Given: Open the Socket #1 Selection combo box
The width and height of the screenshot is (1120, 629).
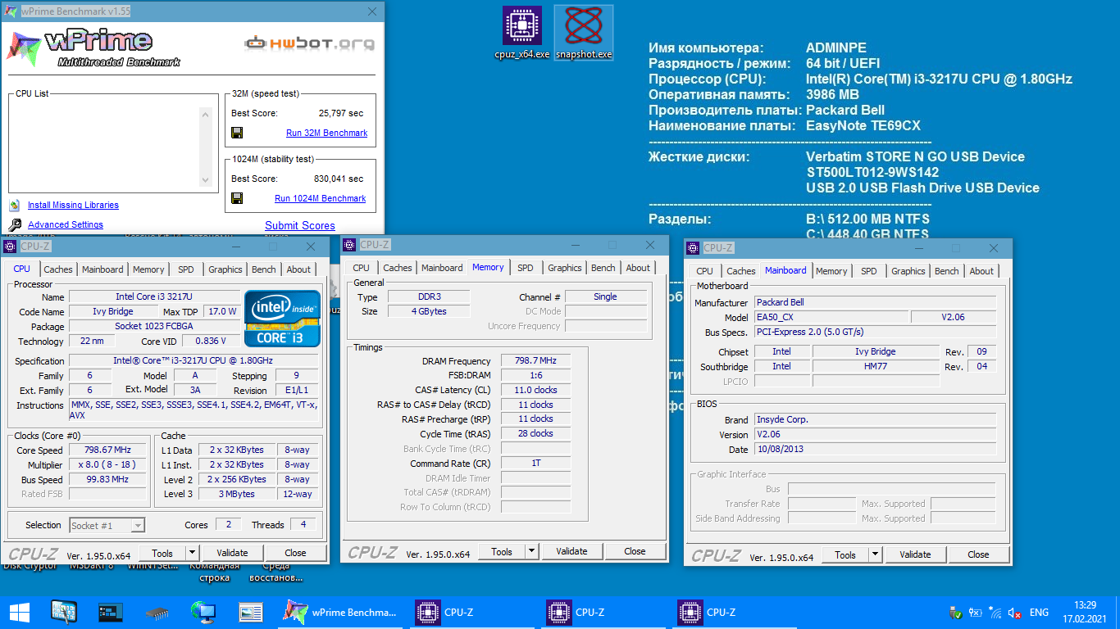Looking at the screenshot, I should [107, 525].
